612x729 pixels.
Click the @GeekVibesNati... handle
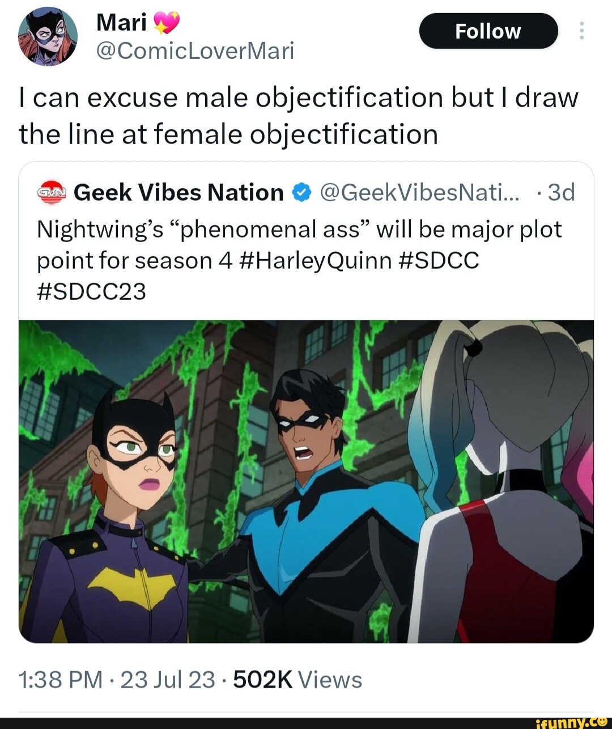point(419,193)
